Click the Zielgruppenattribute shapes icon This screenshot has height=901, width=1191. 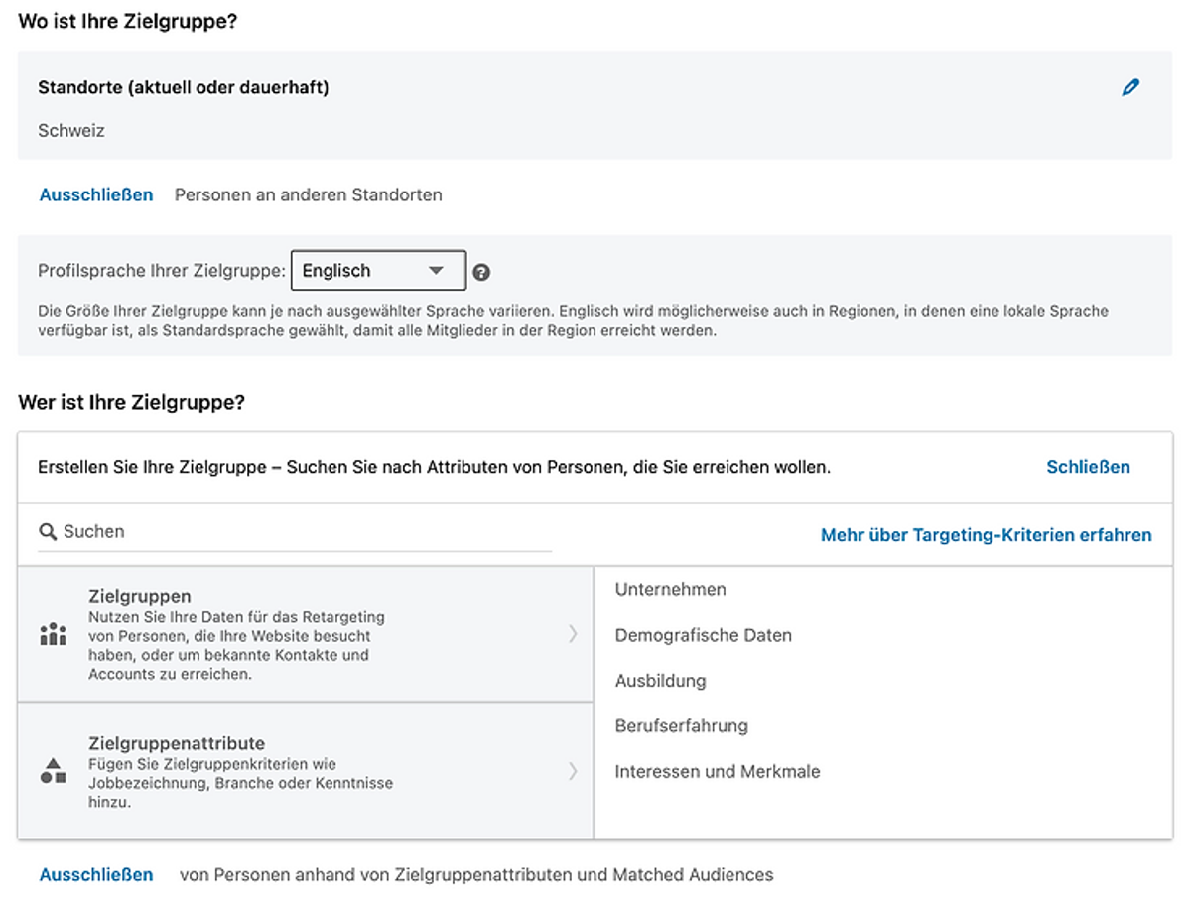pyautogui.click(x=53, y=771)
